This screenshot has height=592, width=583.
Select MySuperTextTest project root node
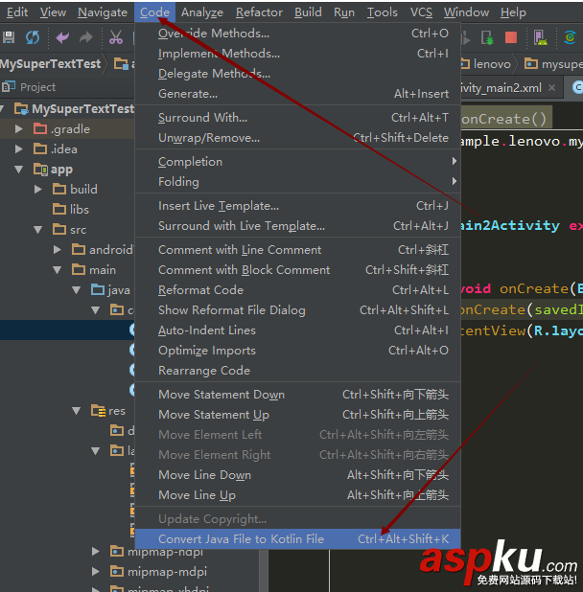click(x=75, y=109)
